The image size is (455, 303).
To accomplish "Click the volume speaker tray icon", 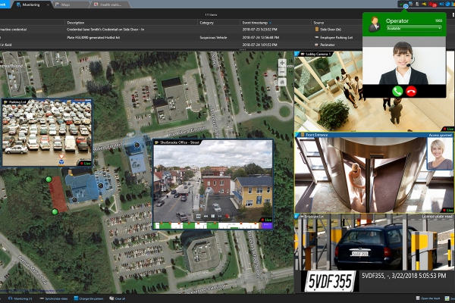I will [x=441, y=4].
